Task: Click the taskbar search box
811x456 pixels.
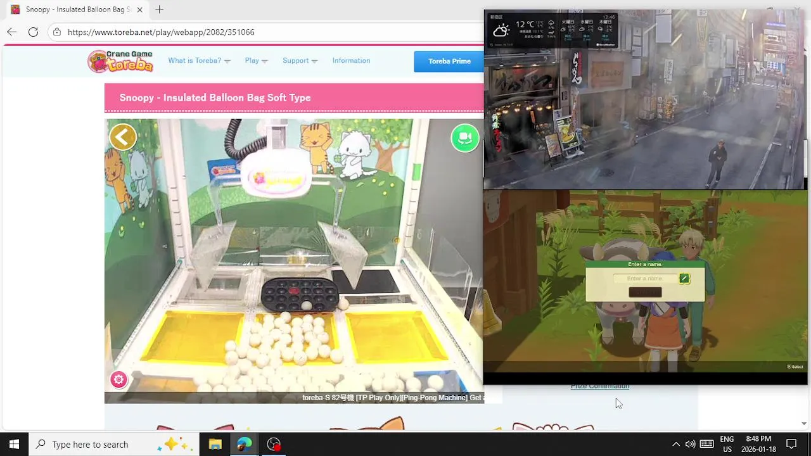Action: pos(114,444)
